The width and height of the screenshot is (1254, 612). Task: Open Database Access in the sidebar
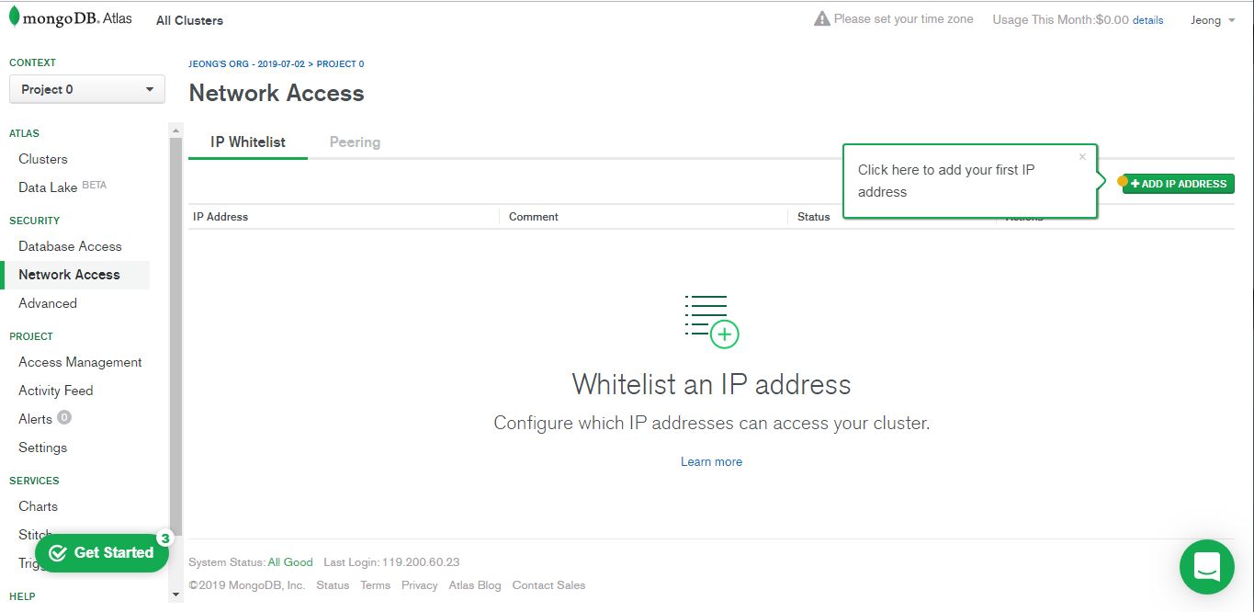pyautogui.click(x=70, y=246)
